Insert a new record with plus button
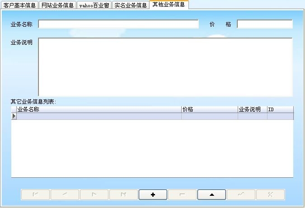 click(x=153, y=194)
